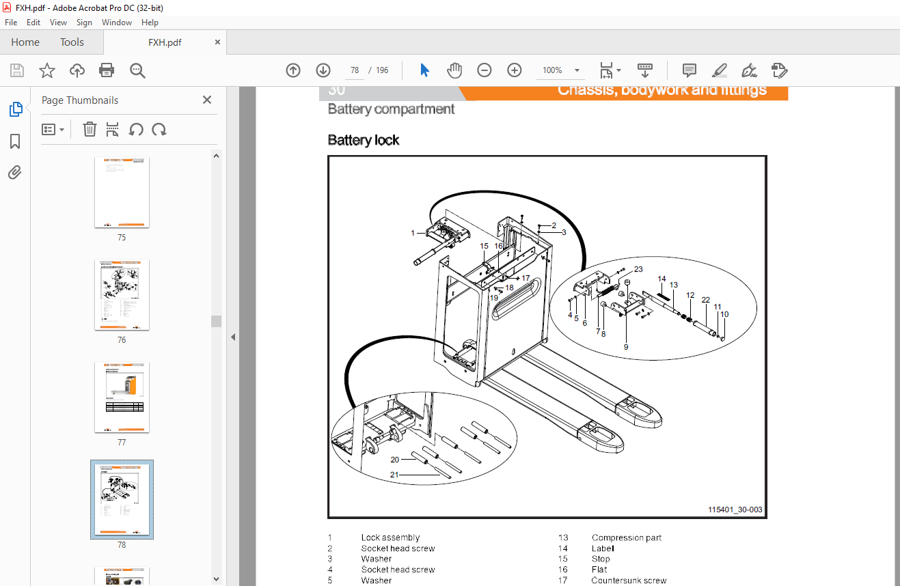Open the Help menu
Image resolution: width=900 pixels, height=586 pixels.
coord(150,23)
